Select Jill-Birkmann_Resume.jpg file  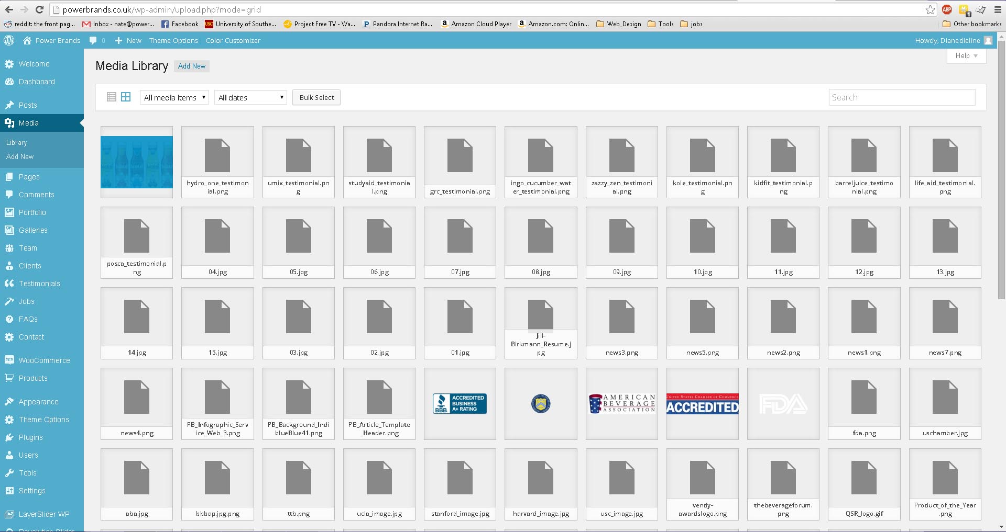coord(541,323)
